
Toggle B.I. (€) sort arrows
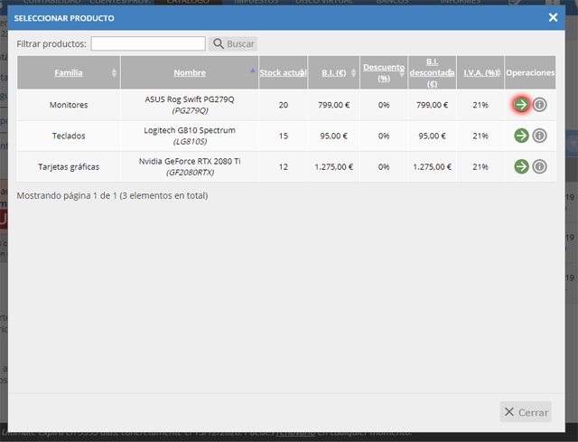(353, 72)
